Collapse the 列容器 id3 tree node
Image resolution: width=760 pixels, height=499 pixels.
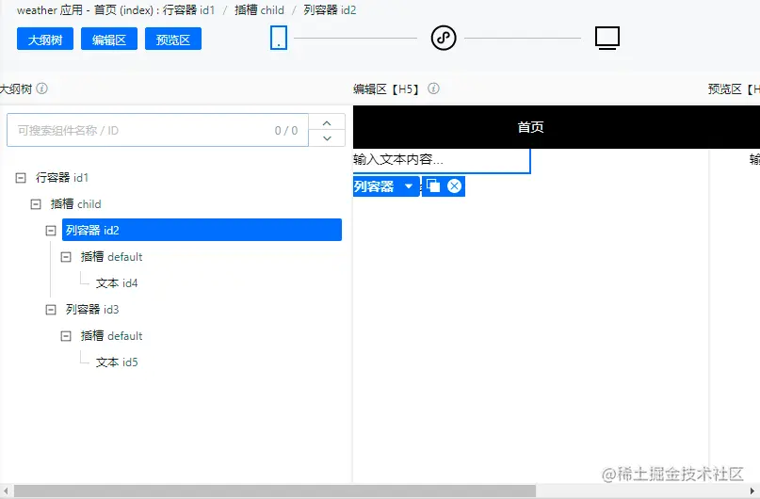(x=51, y=310)
